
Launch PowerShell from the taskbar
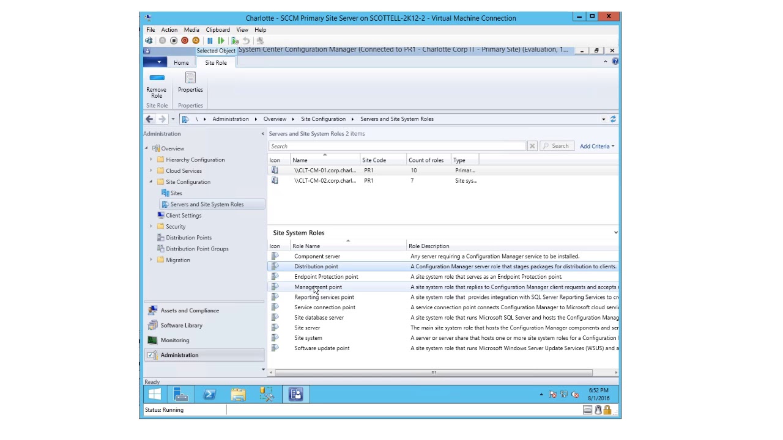pos(209,395)
